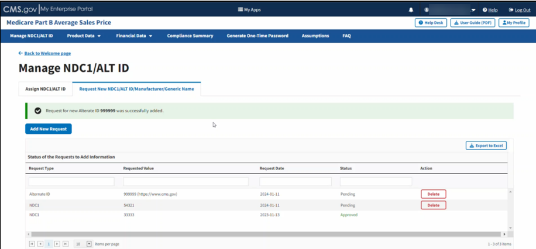This screenshot has width=536, height=249.
Task: Follow the Back to Welcome page link
Action: [47, 53]
